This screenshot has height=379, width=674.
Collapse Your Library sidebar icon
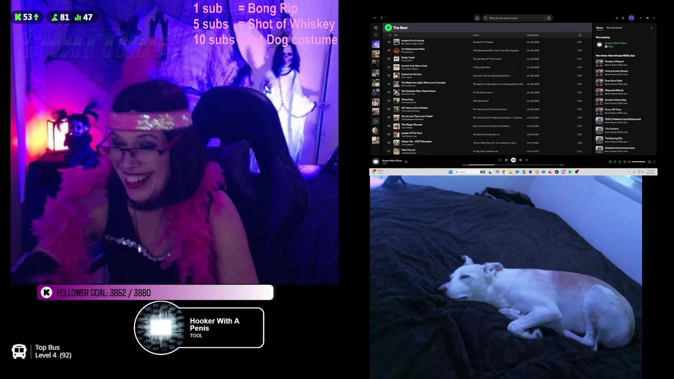click(375, 27)
